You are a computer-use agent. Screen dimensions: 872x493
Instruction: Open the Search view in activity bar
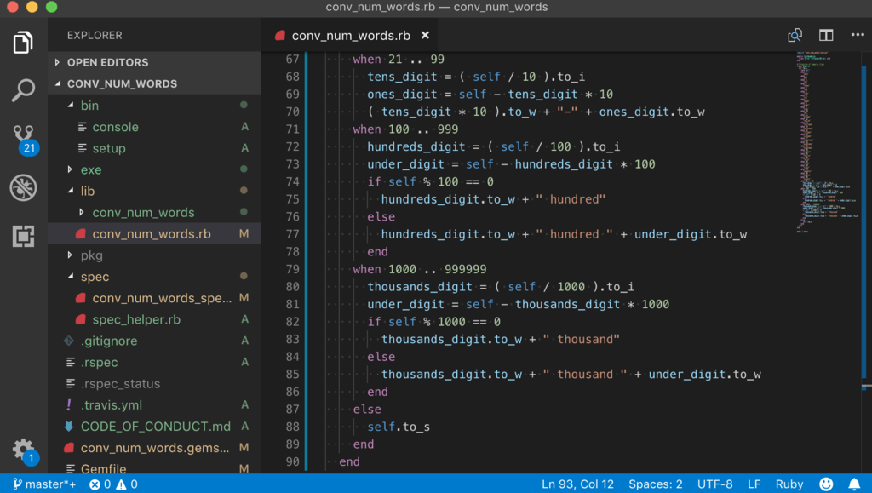(x=23, y=90)
